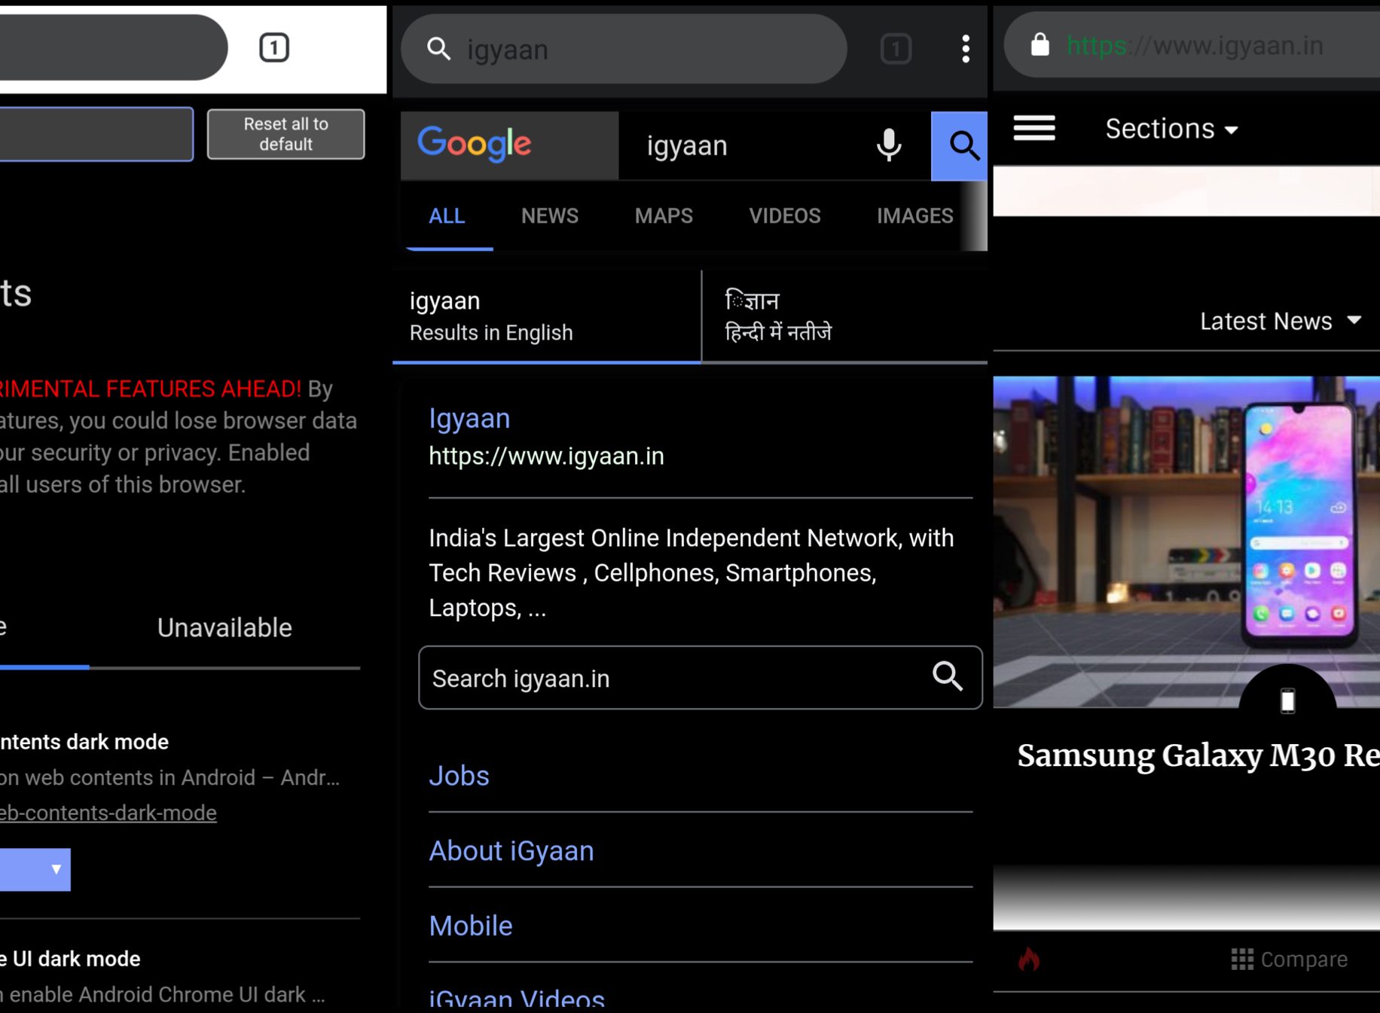This screenshot has width=1380, height=1013.
Task: Open Chrome's three-dot overflow menu
Action: point(965,50)
